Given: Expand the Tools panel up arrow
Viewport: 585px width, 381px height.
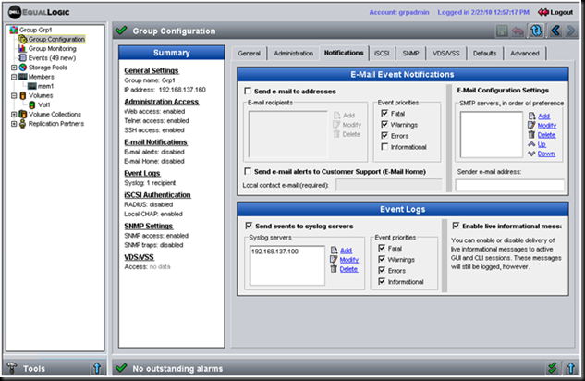Looking at the screenshot, I should (97, 368).
